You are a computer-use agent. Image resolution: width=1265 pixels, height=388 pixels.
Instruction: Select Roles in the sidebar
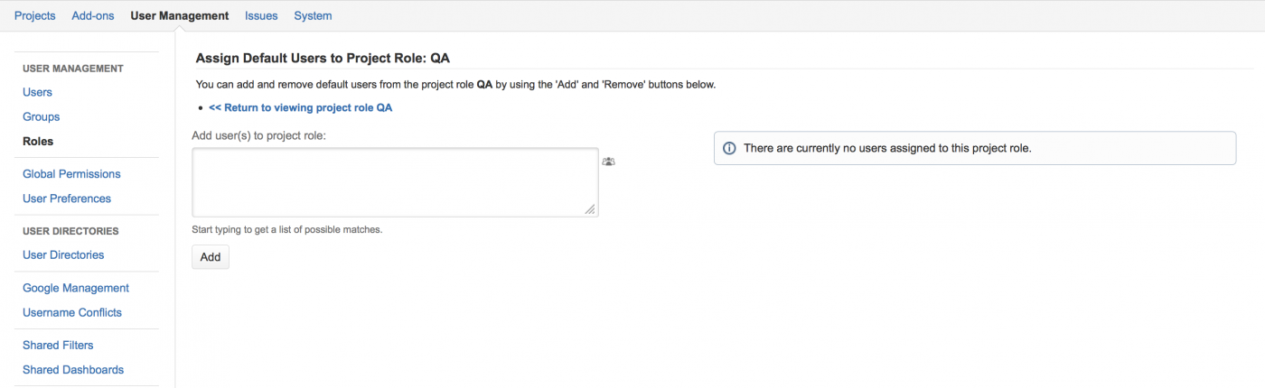38,141
